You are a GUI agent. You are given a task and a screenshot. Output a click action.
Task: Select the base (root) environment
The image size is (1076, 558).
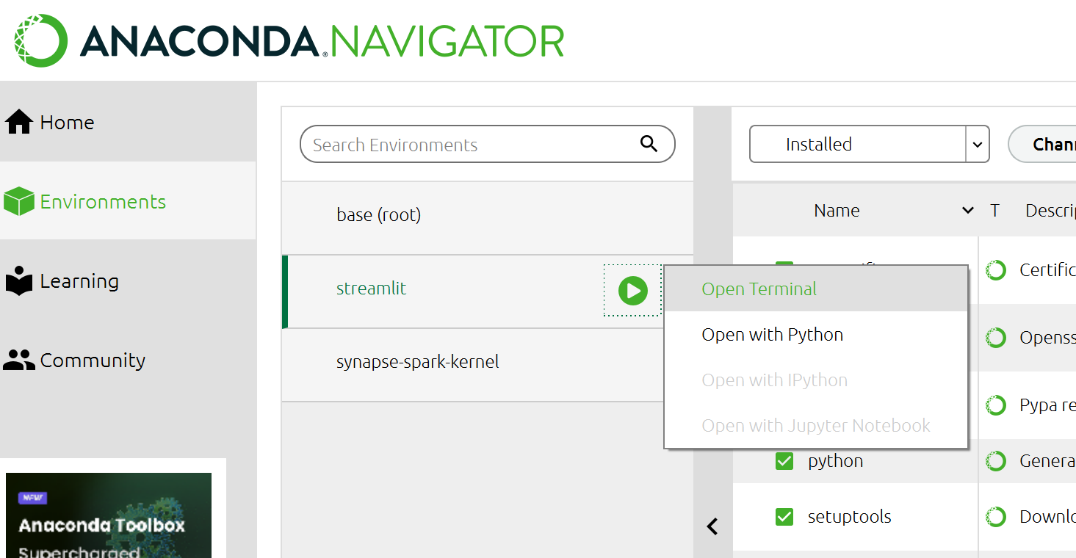379,215
